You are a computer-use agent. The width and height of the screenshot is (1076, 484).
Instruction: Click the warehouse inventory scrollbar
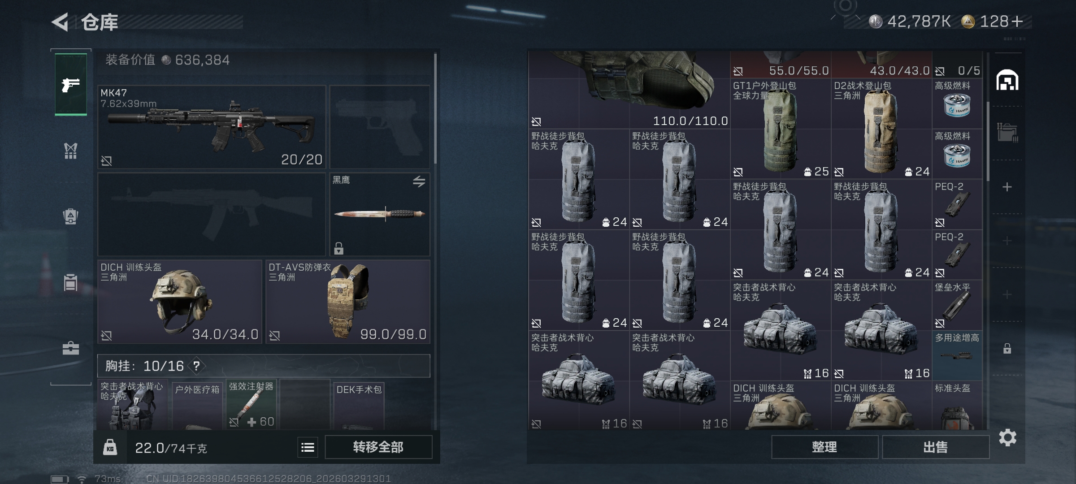[988, 141]
